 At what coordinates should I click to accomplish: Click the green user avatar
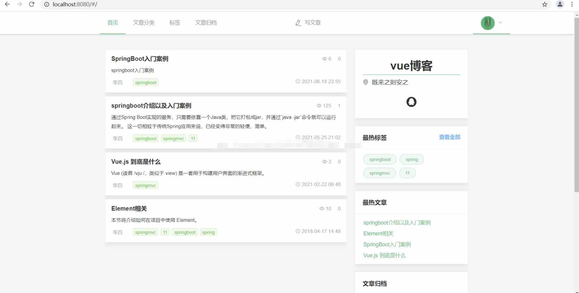(488, 23)
